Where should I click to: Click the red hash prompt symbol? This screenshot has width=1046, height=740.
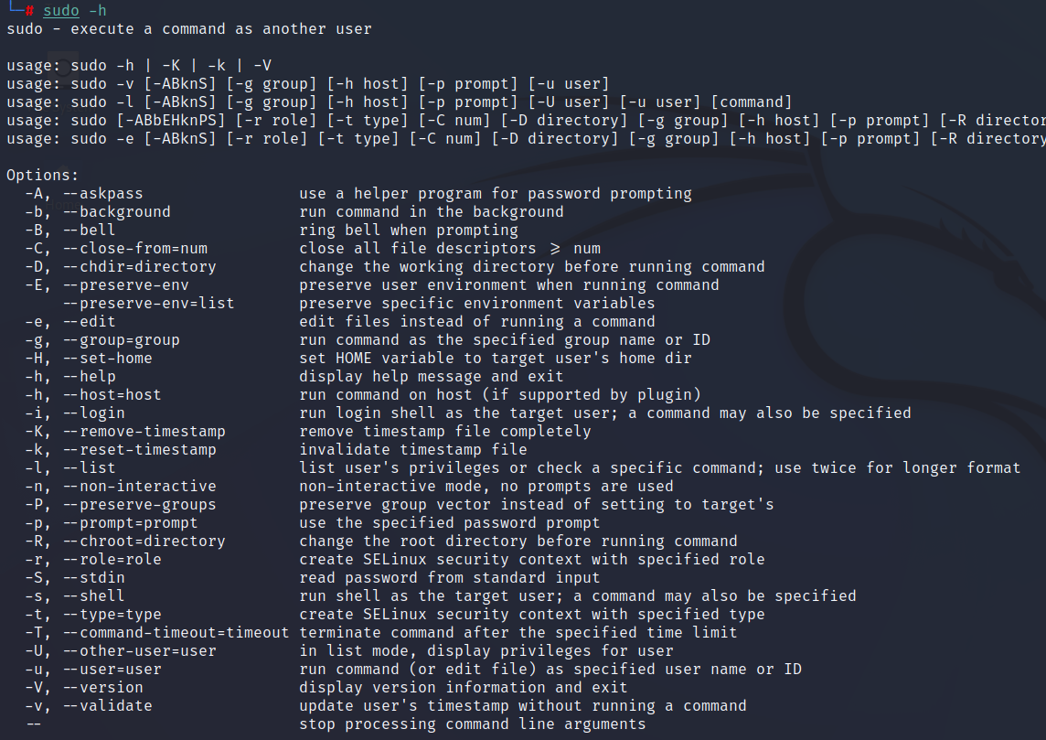(29, 11)
